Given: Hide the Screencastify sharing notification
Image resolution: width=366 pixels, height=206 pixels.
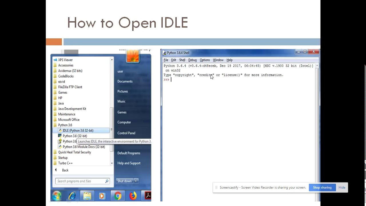Looking at the screenshot, I should pyautogui.click(x=342, y=187).
